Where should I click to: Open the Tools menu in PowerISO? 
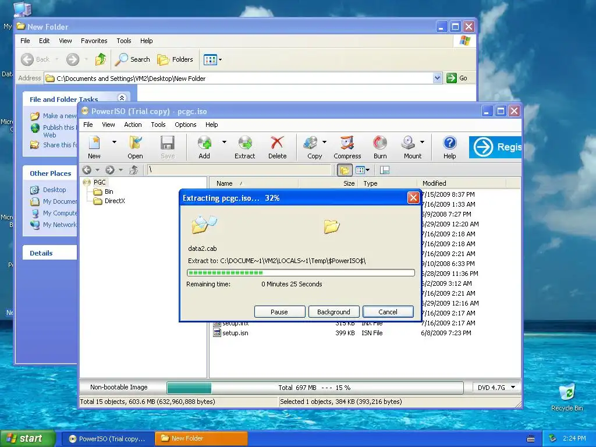[158, 125]
